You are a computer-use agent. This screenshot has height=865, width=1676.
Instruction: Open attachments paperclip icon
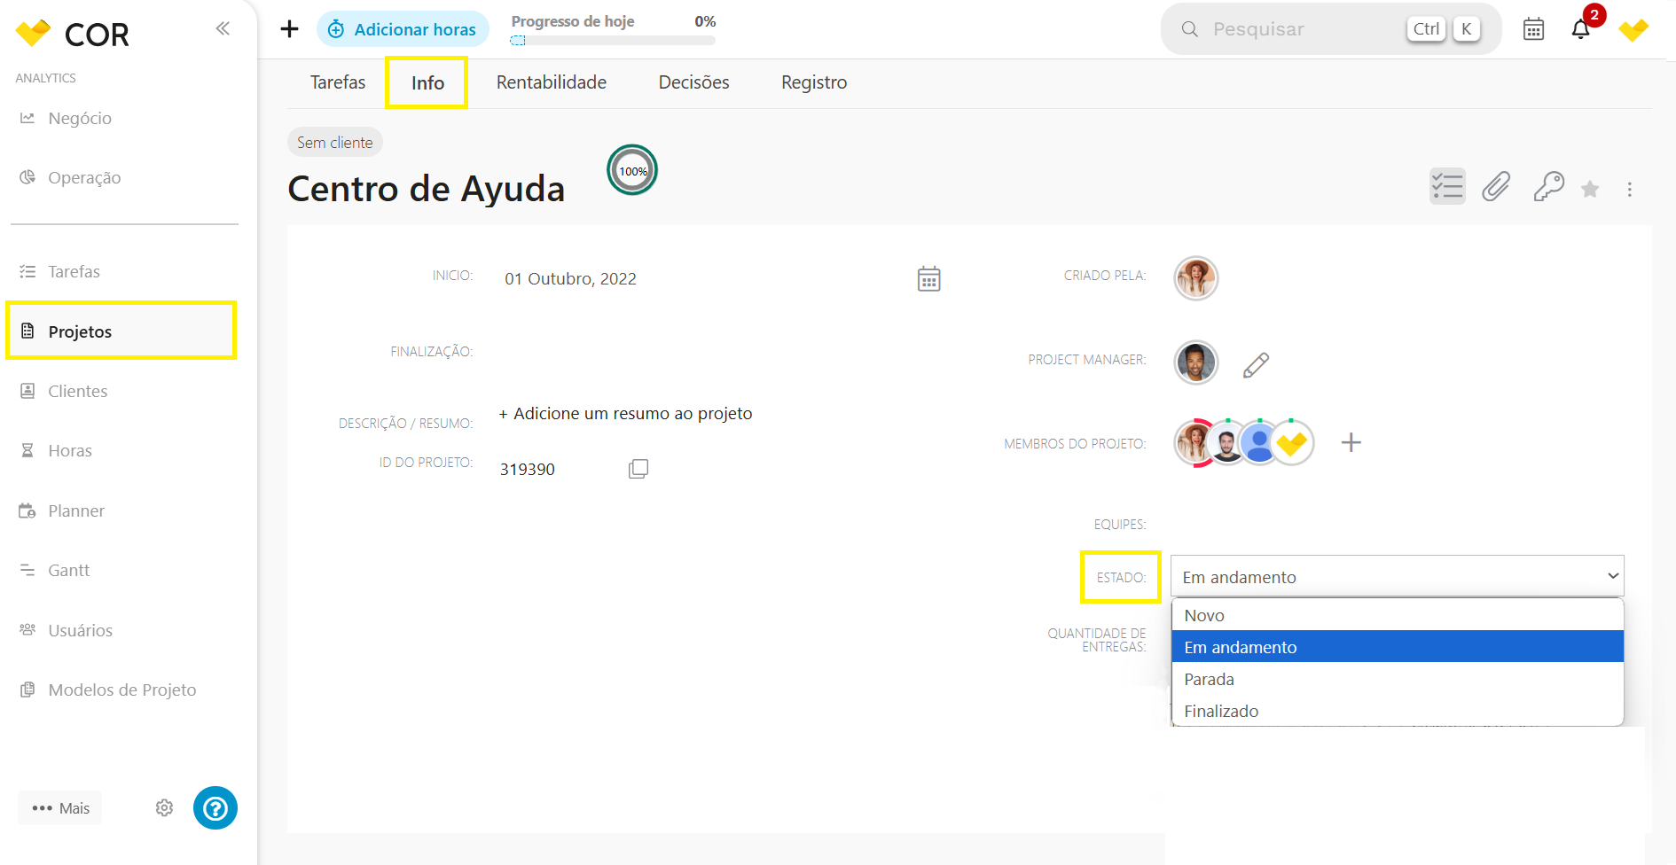[1496, 186]
